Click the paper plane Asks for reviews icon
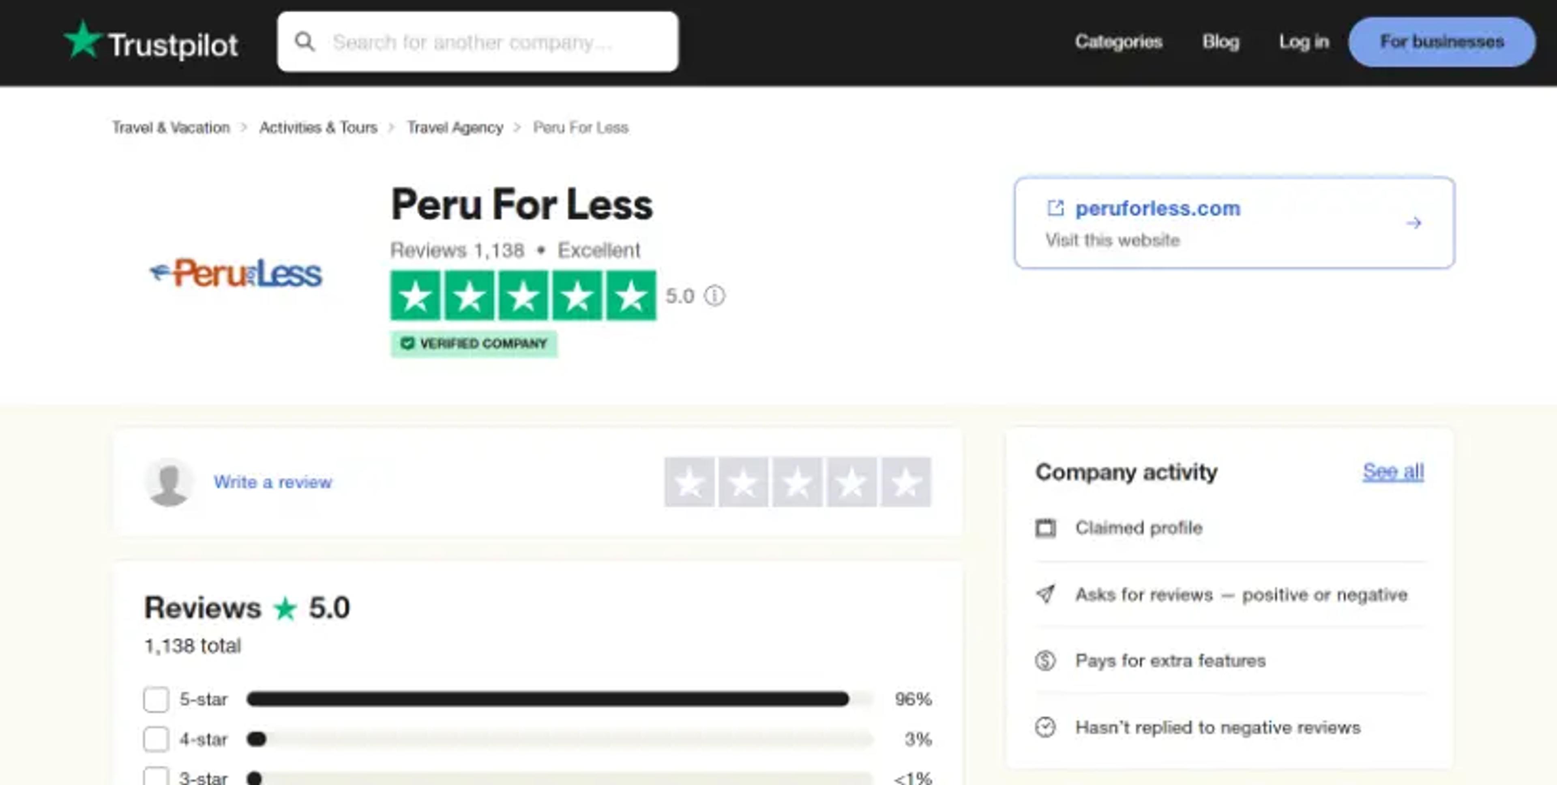The width and height of the screenshot is (1557, 785). coord(1046,594)
